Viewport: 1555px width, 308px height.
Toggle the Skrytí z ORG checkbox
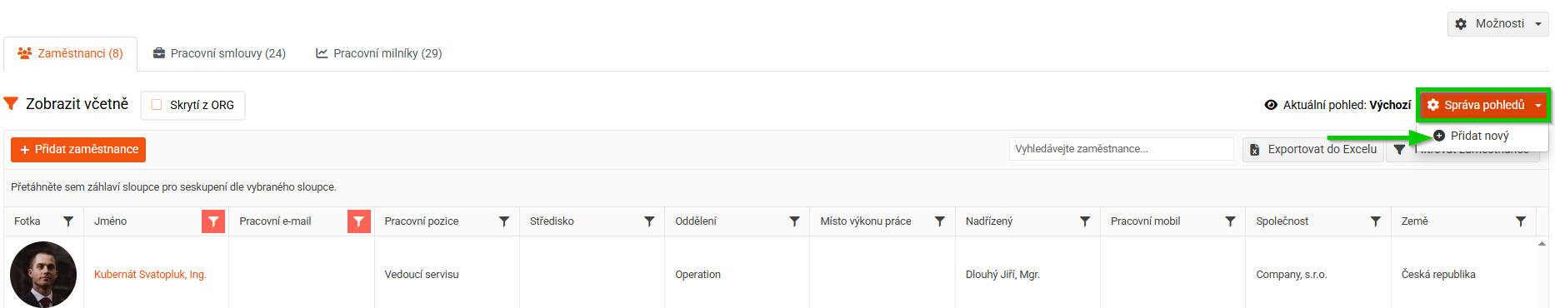click(157, 105)
